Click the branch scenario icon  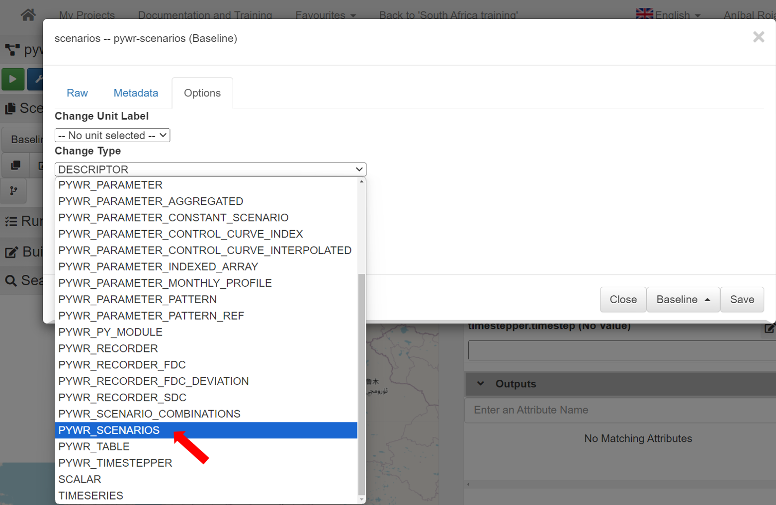(x=13, y=191)
